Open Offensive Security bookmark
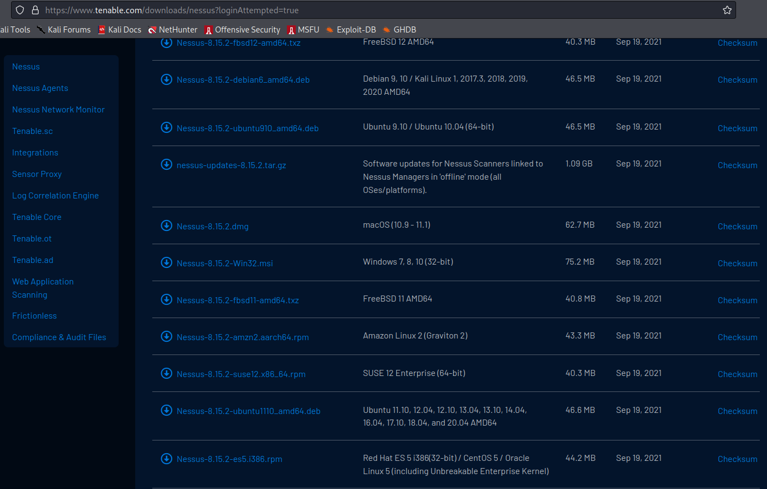Viewport: 767px width, 489px height. (242, 30)
